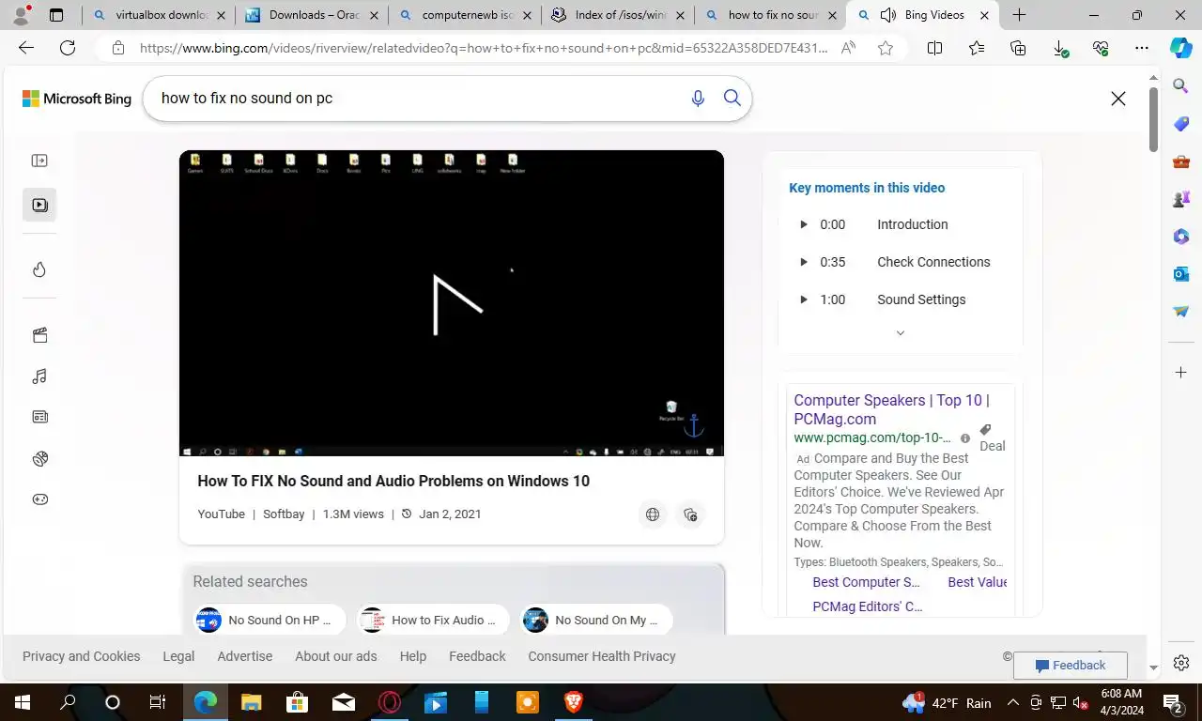Add page to favorites with star icon
1202x721 pixels.
coord(886,48)
